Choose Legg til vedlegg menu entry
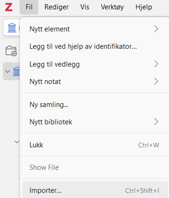 94,64
